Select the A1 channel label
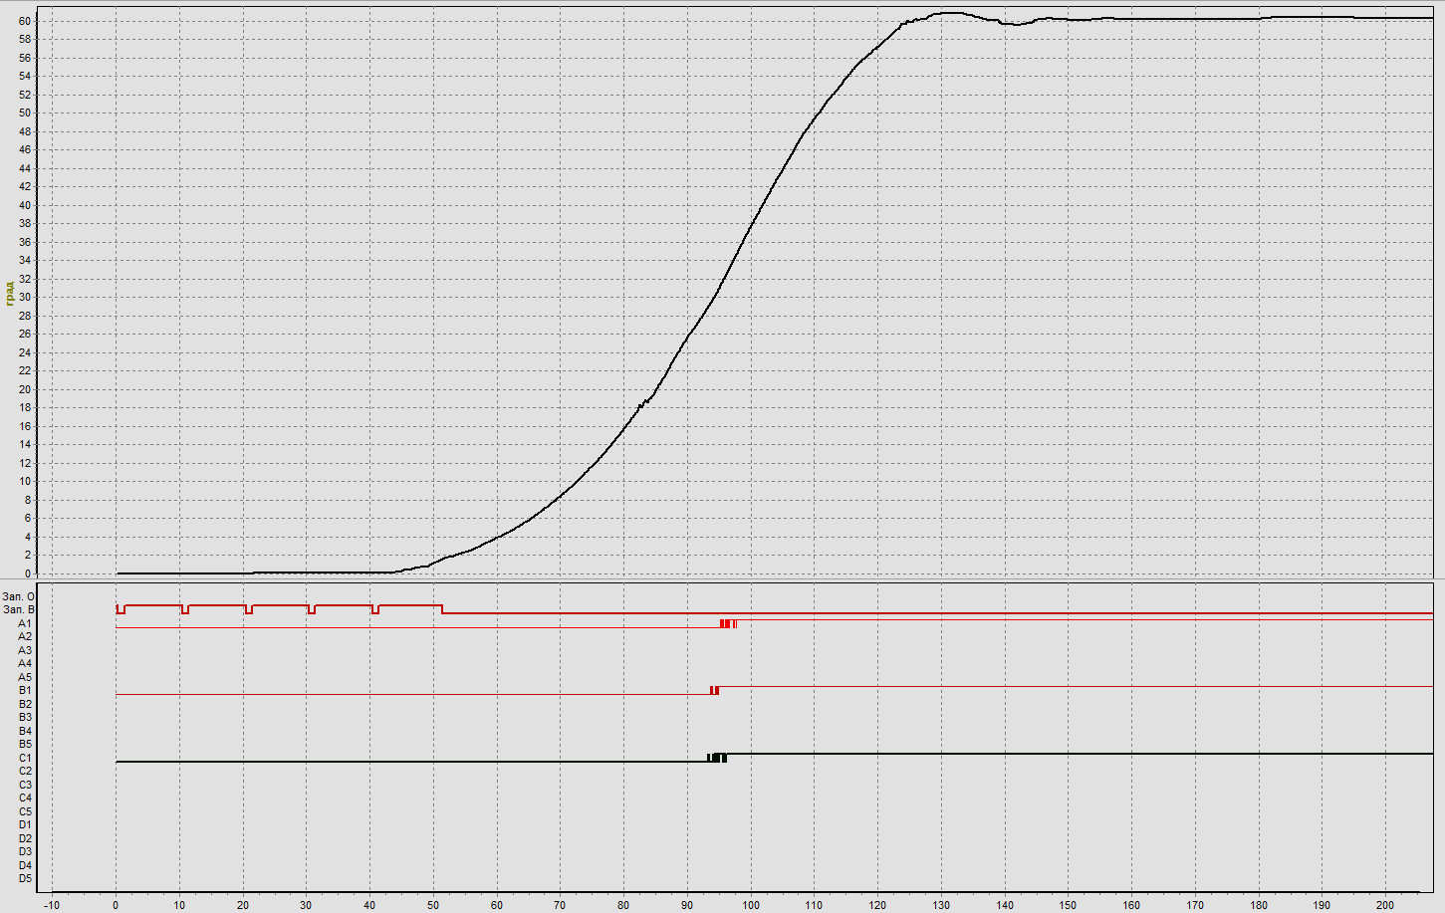Image resolution: width=1445 pixels, height=913 pixels. coord(25,623)
